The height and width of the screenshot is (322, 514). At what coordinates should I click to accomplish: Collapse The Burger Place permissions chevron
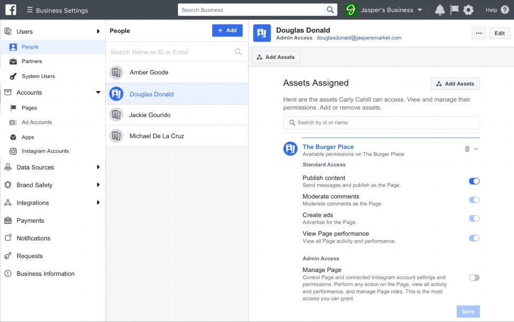pos(476,149)
